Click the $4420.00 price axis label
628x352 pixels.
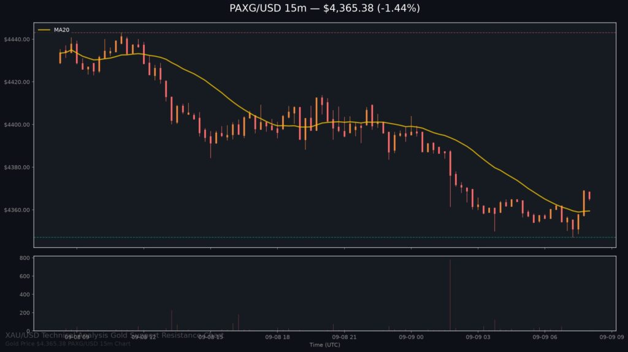tap(17, 82)
